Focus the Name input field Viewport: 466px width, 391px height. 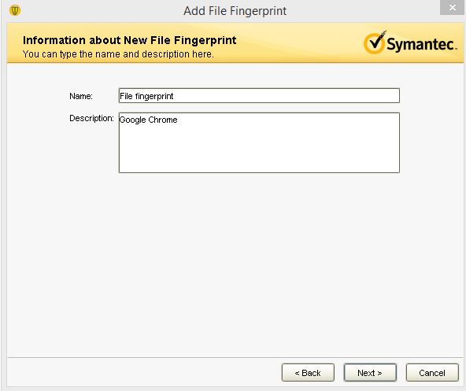(x=259, y=96)
